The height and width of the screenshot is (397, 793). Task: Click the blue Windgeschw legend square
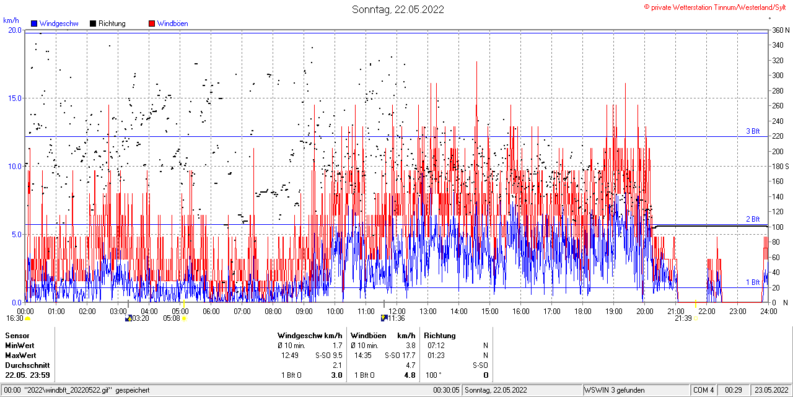(34, 24)
